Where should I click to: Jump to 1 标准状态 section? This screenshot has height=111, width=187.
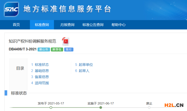[40, 65]
